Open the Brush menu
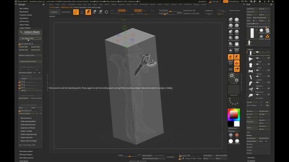This screenshot has width=289, height=162. click(57, 4)
